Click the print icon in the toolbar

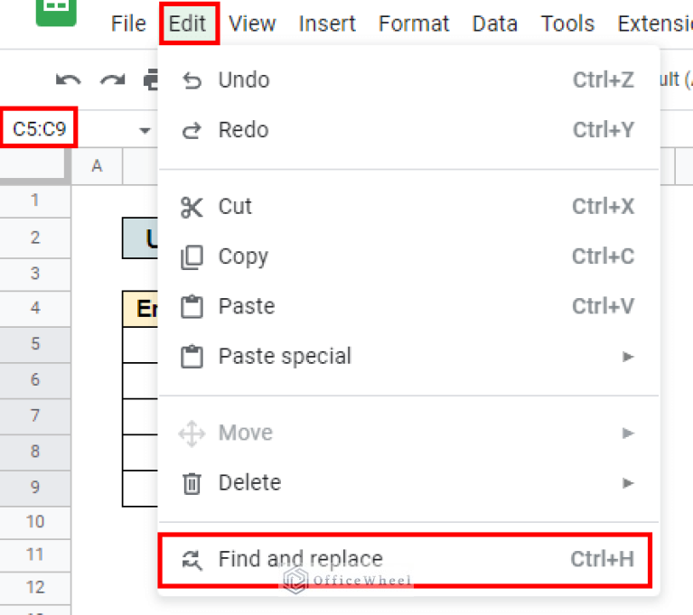tap(151, 80)
